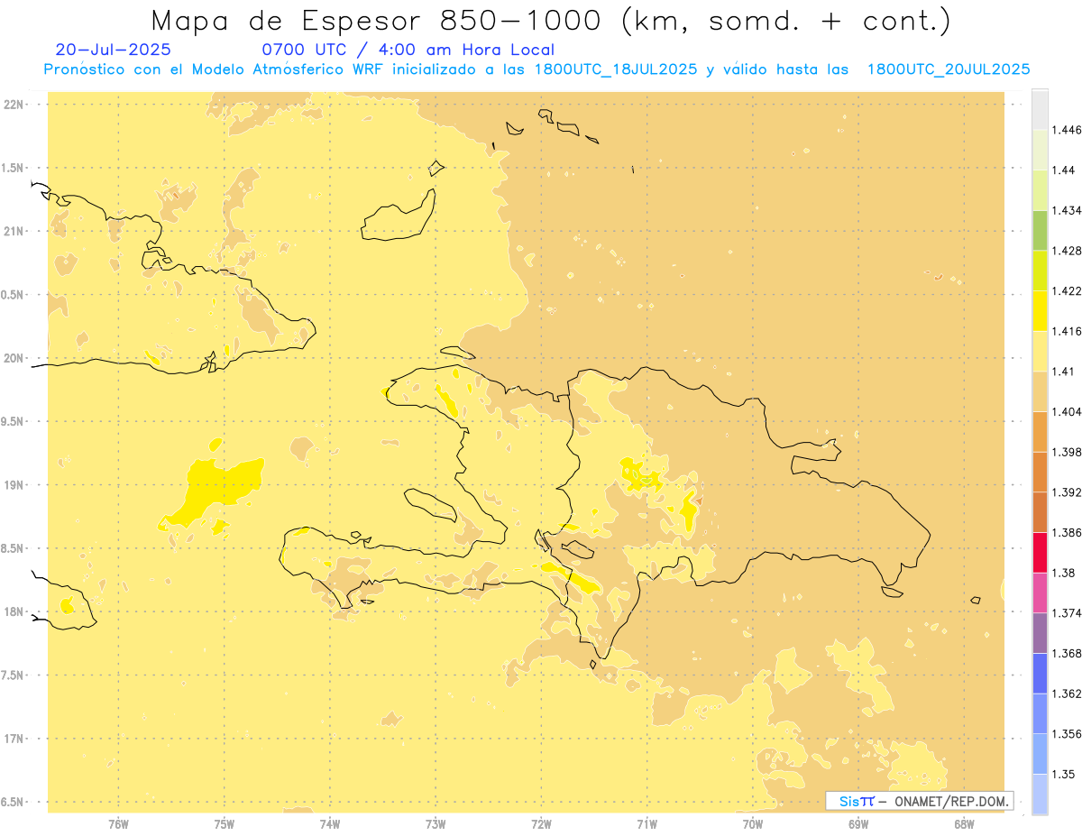Viewport: 1082px width, 836px height.
Task: Pick the blue band between 1.362 and 1.368
Action: [x=1040, y=673]
